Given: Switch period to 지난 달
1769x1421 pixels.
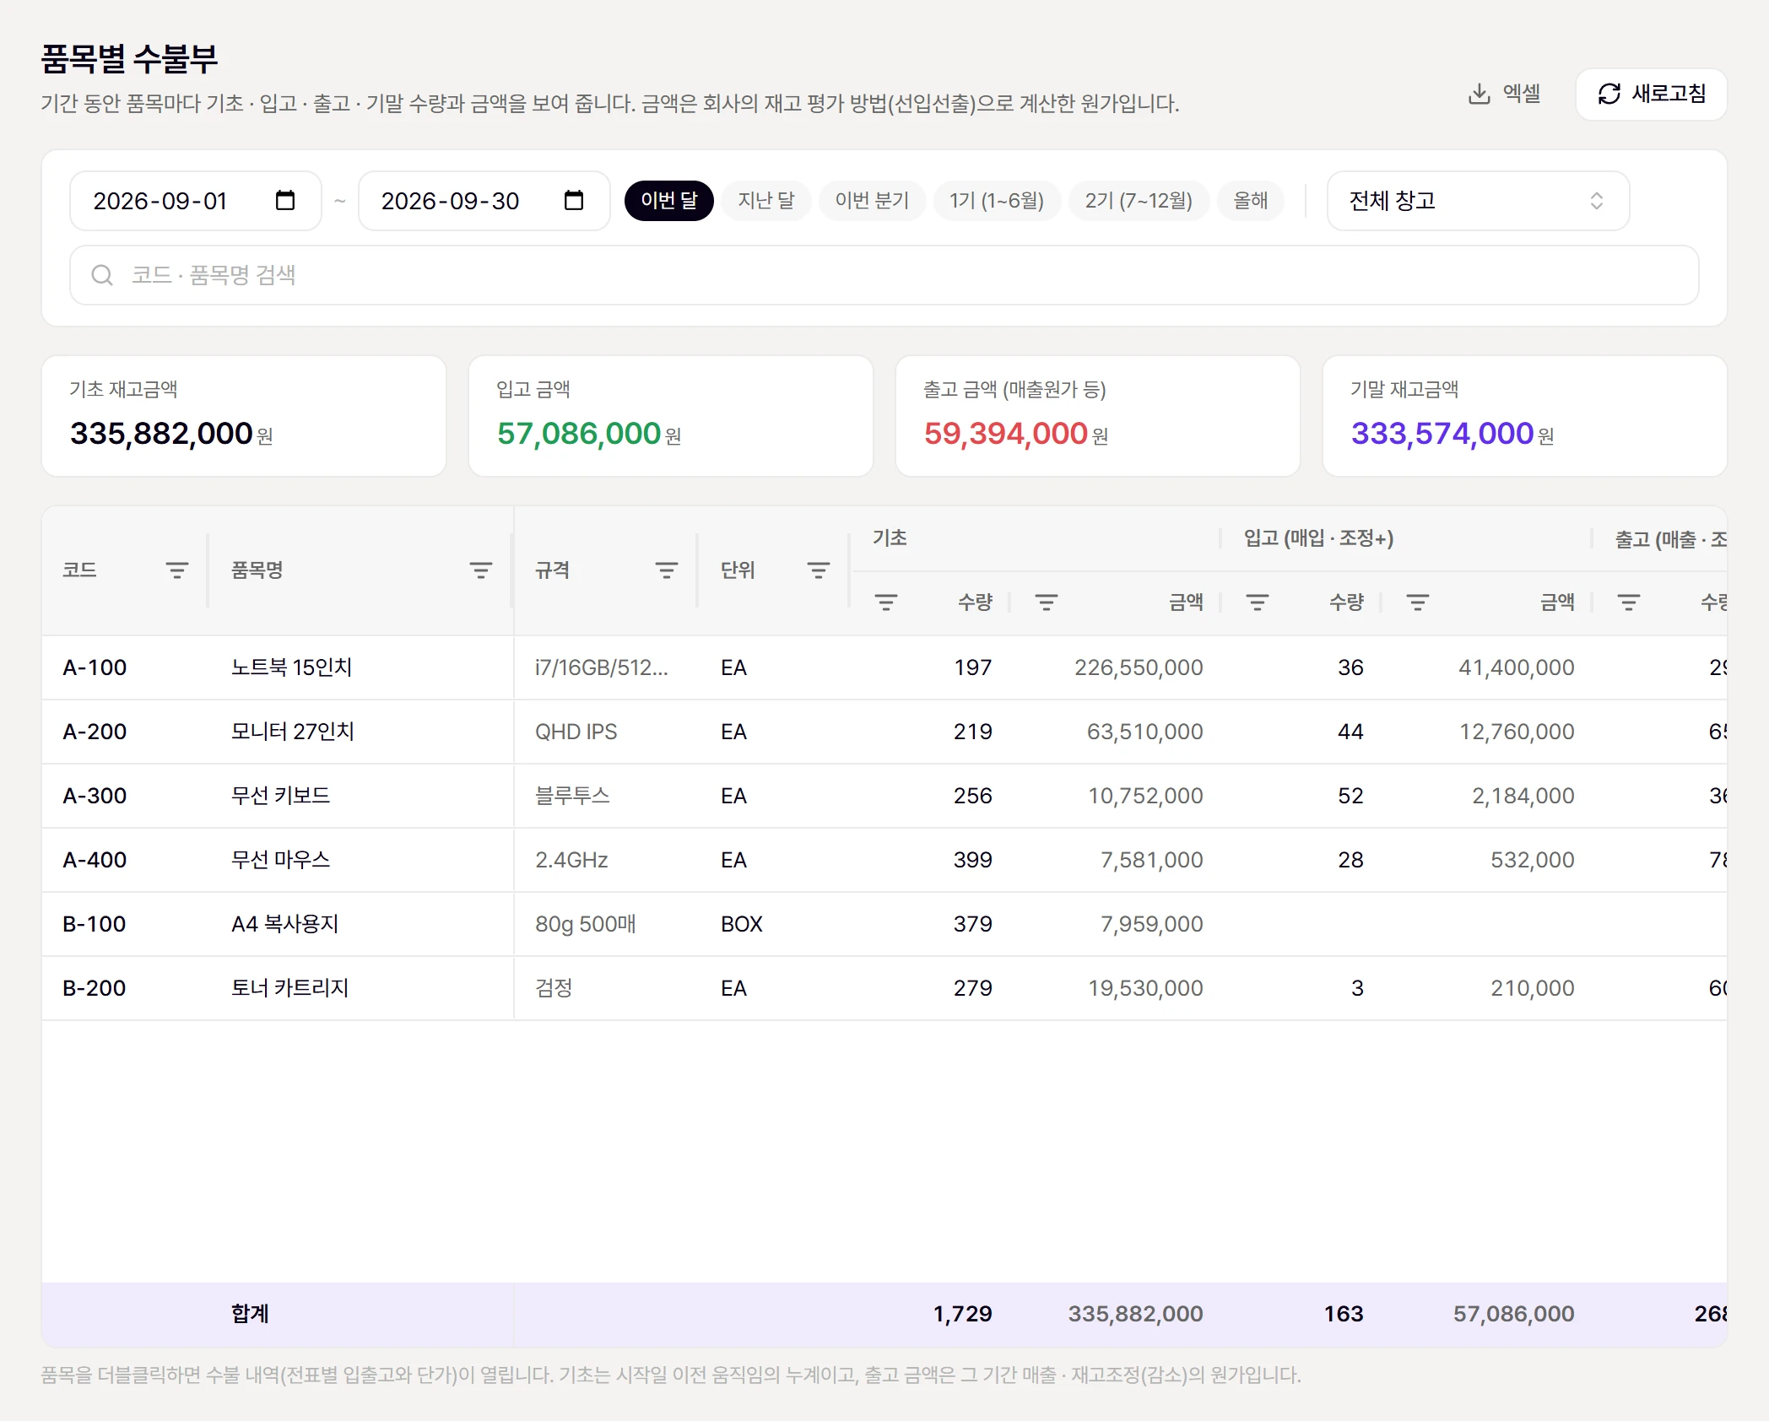Looking at the screenshot, I should [766, 201].
